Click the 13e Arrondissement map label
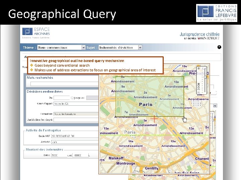 coord(173,144)
